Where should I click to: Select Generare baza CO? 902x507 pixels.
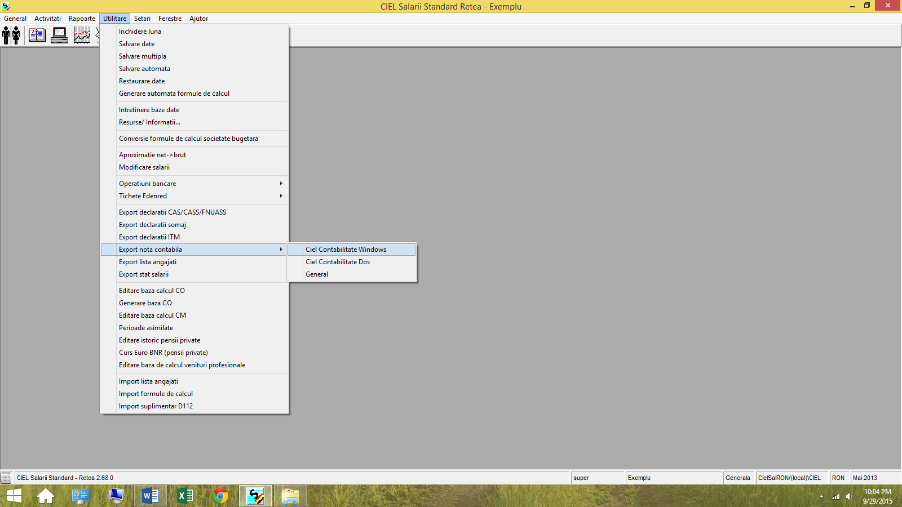[194, 303]
